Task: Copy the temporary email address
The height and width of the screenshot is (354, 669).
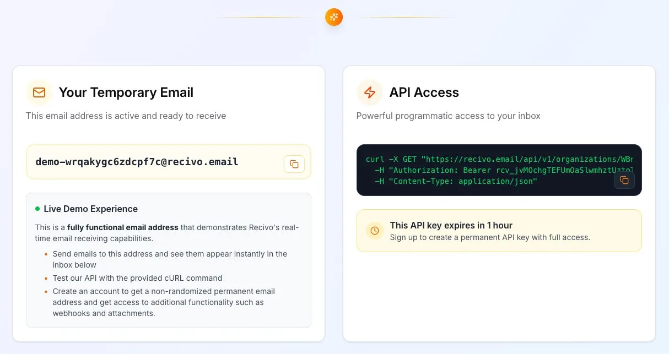Action: point(294,164)
